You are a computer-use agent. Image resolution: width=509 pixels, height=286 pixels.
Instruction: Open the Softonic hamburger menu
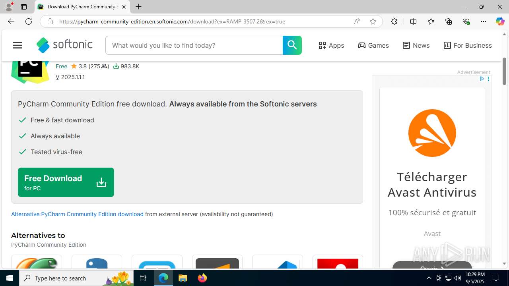pos(17,45)
